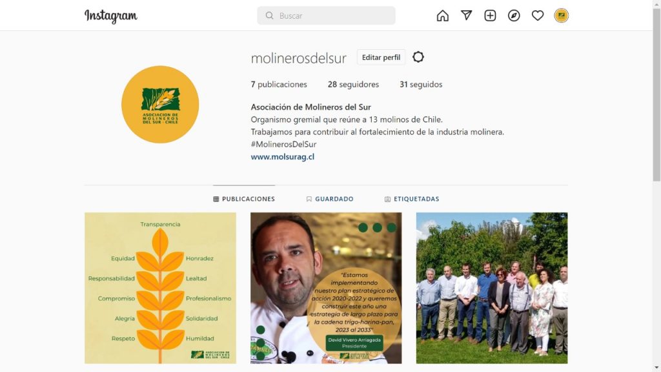The height and width of the screenshot is (372, 661).
Task: Open the www.molsurag.cl link
Action: point(283,156)
